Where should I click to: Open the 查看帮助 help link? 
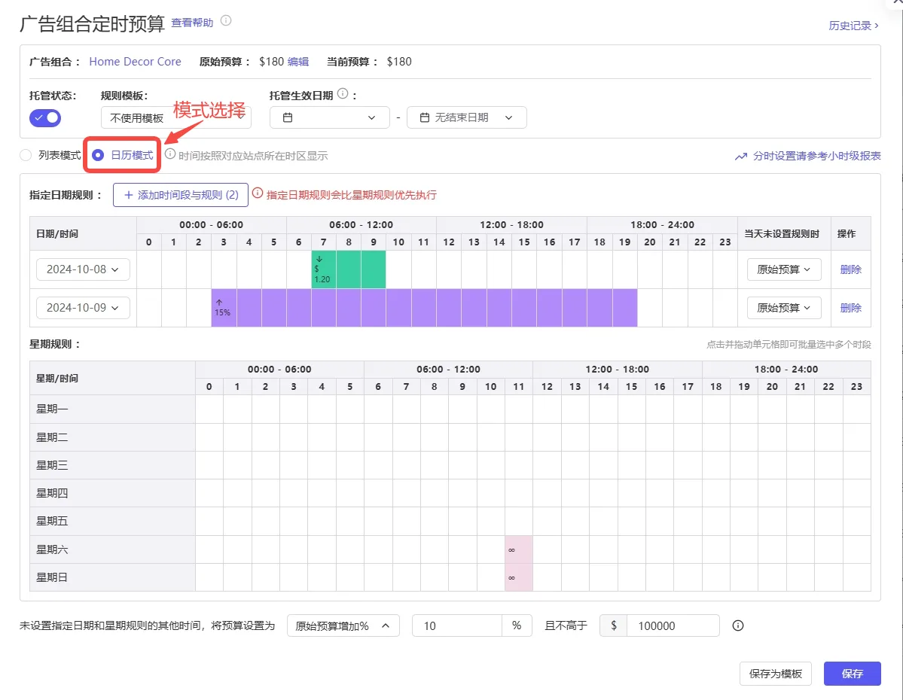click(192, 23)
